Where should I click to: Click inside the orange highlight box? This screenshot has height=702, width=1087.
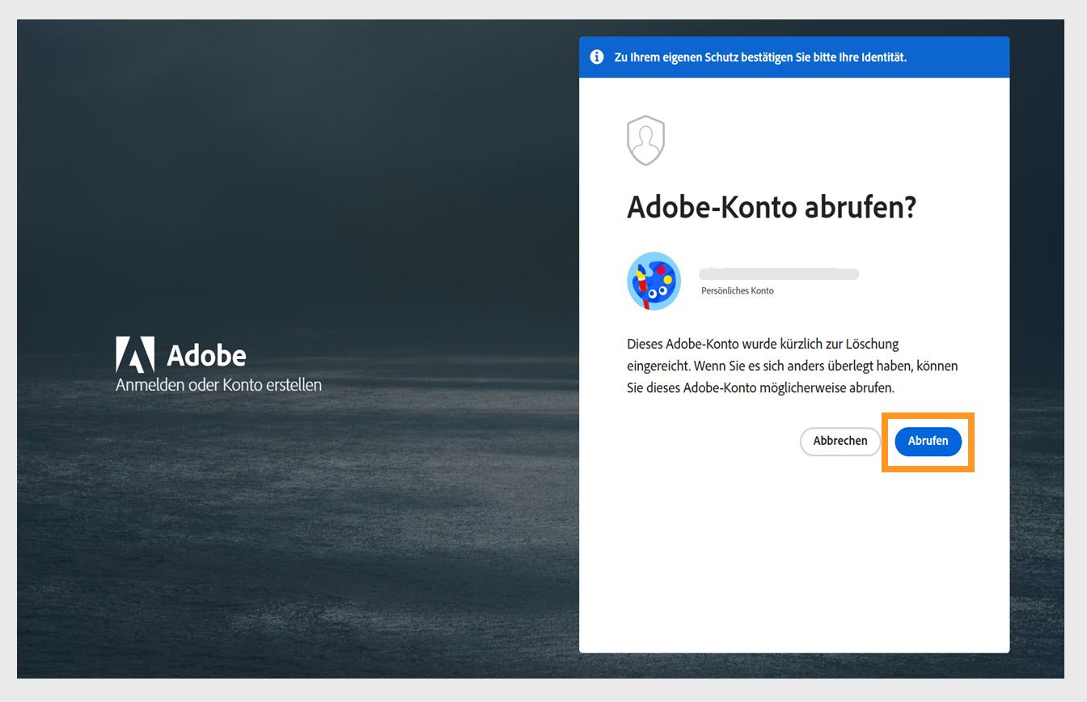pos(928,442)
